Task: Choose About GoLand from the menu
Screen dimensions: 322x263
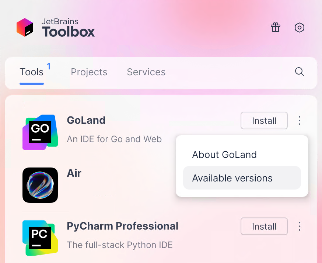Action: (224, 155)
